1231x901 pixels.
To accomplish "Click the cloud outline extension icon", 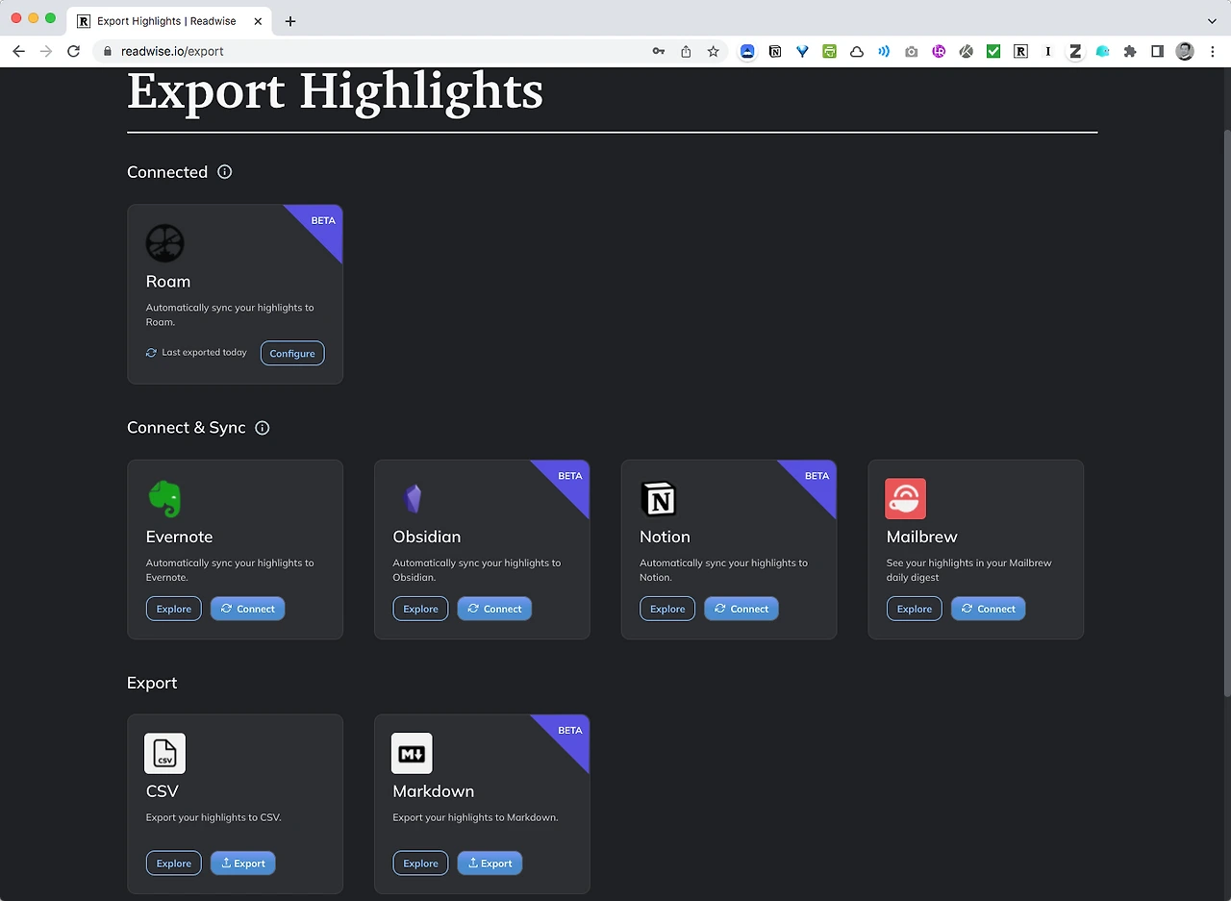I will tap(856, 51).
